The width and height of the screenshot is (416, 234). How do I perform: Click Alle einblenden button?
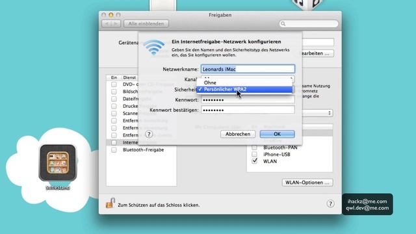tap(146, 23)
